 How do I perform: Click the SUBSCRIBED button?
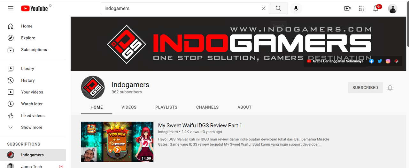365,88
